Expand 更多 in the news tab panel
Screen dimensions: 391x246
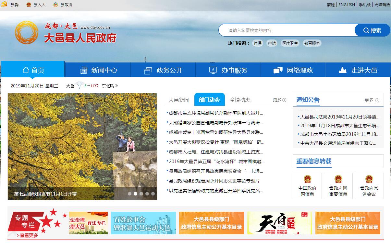point(279,100)
